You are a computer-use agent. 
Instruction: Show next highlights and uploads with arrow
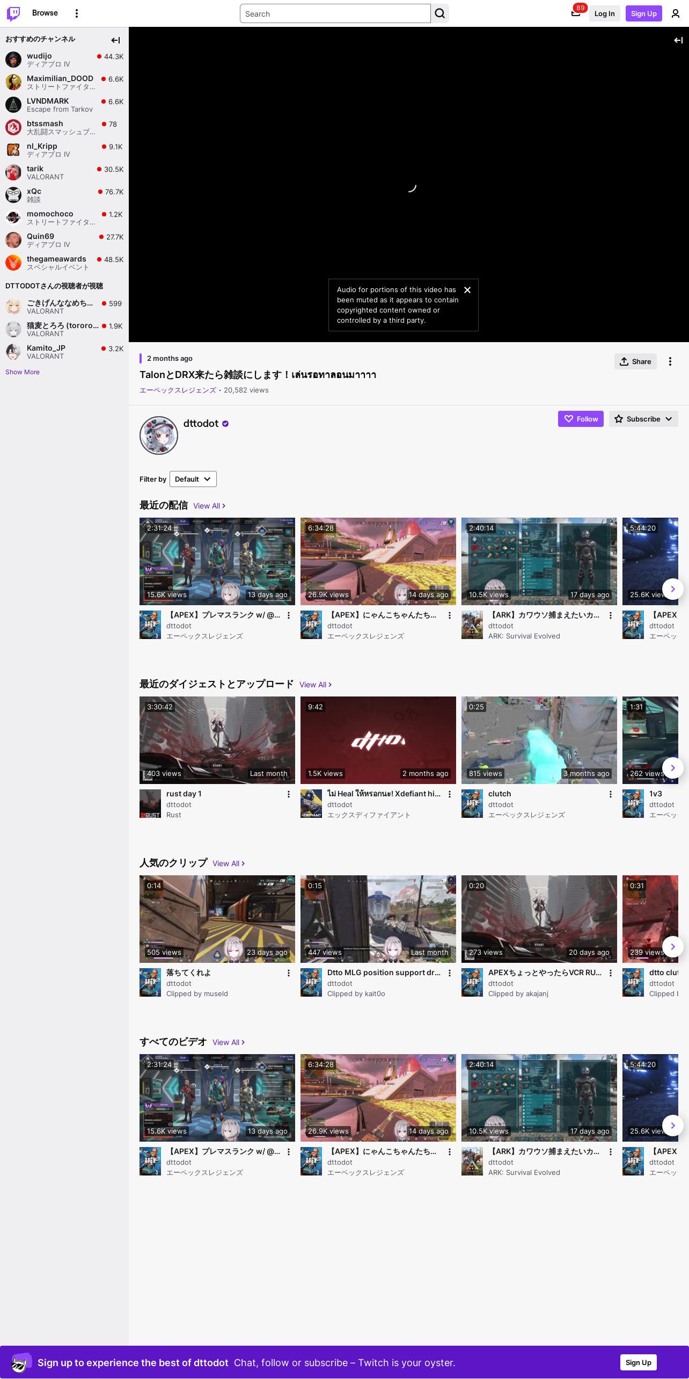click(673, 768)
